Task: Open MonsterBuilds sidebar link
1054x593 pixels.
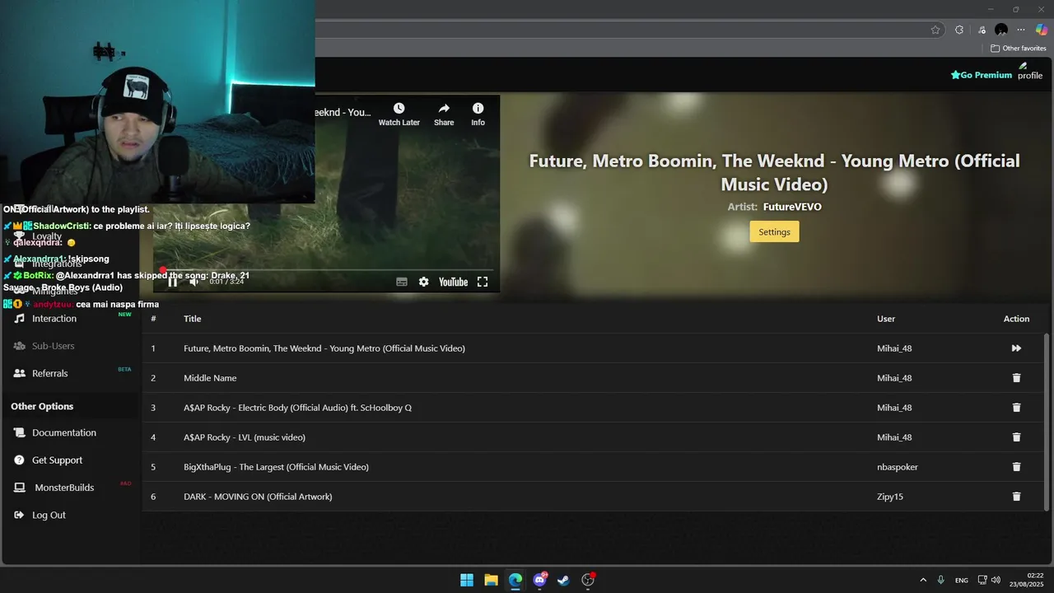Action: click(64, 488)
